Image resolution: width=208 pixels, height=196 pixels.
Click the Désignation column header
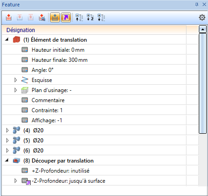94,30
